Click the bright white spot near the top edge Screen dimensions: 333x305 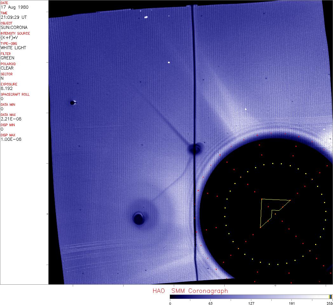coord(146,17)
